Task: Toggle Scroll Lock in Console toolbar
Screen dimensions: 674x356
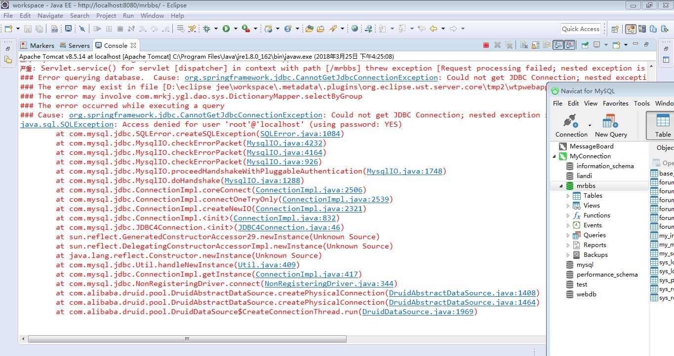Action: click(535, 45)
